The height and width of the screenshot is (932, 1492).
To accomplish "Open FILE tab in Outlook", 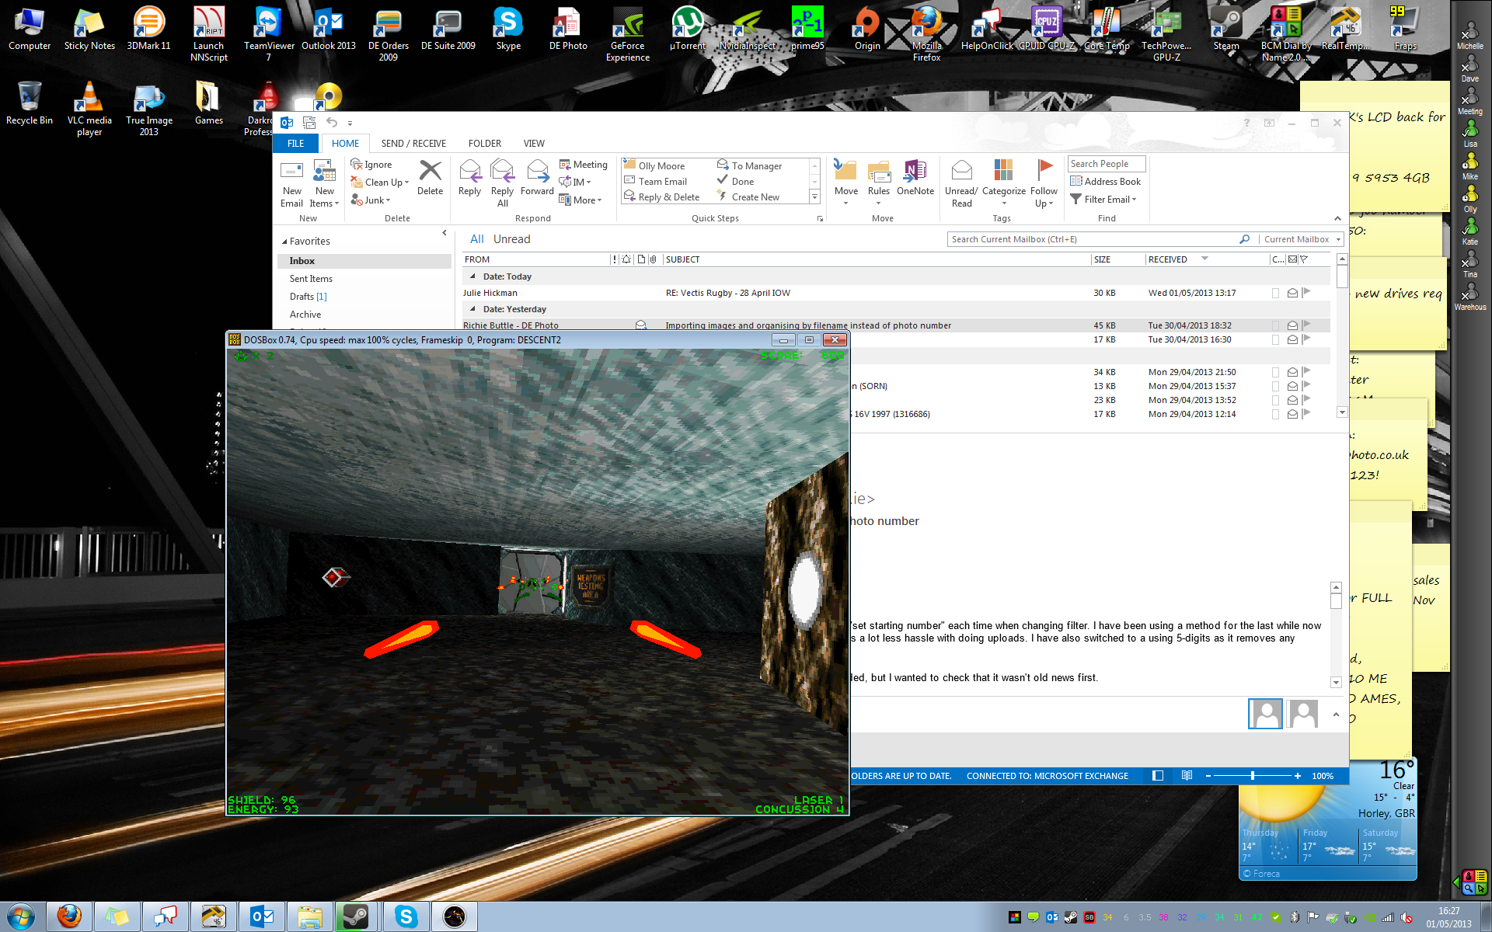I will coord(295,144).
